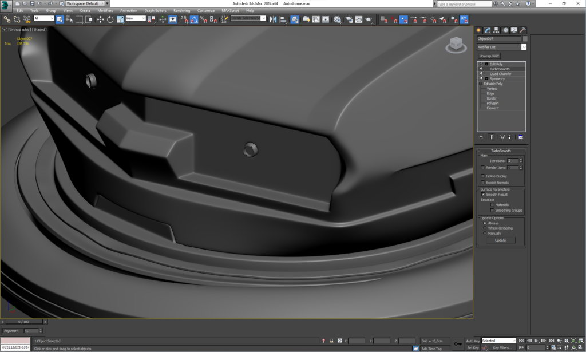Activate the Select and Rotate tool
586x352 pixels.
point(110,19)
